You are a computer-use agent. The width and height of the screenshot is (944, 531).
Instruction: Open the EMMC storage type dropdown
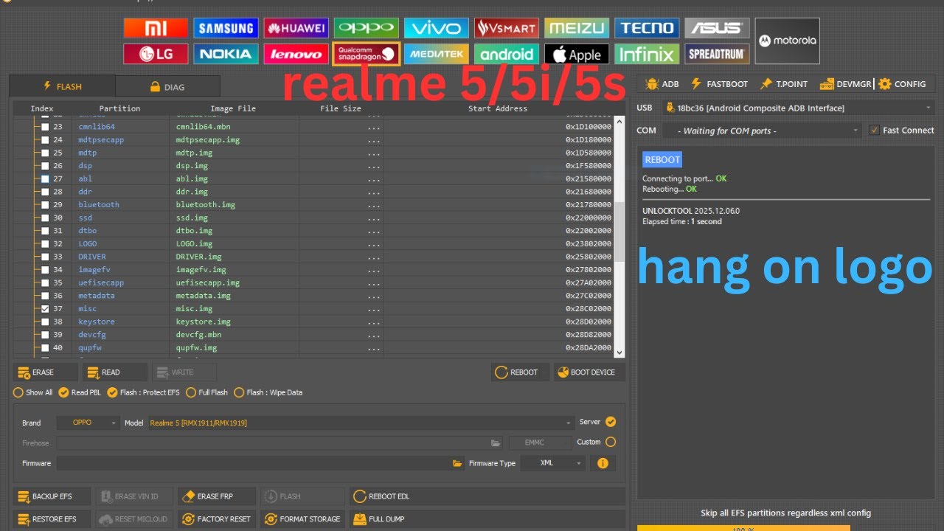[540, 442]
